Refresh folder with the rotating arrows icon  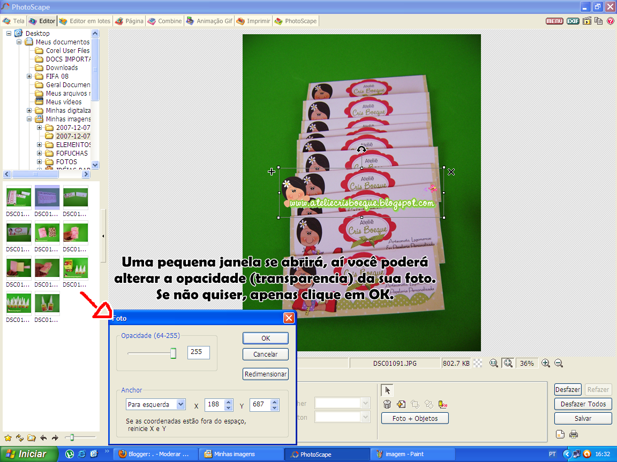tap(20, 437)
